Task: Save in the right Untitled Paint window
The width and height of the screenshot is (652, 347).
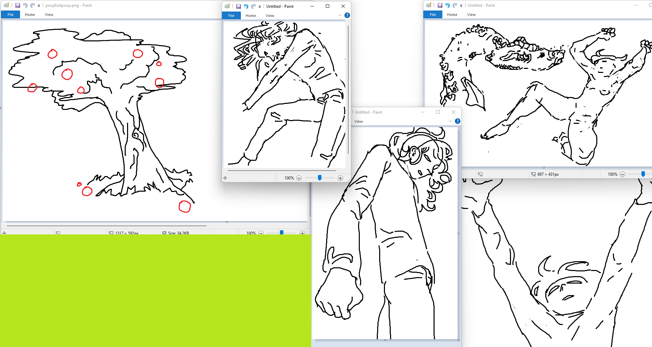Action: (440, 5)
